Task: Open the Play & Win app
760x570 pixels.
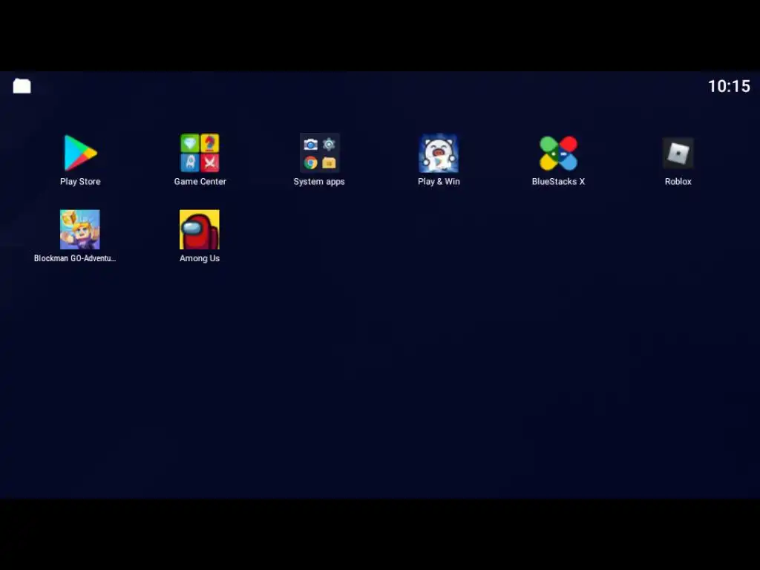Action: 439,153
